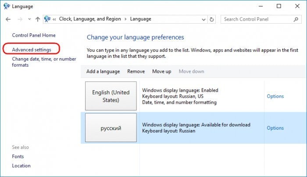Viewport: 307px width, 177px height.
Task: Click 'Windows display language: Available for download' text
Action: point(196,125)
